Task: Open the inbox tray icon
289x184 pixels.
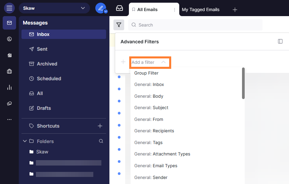Action: click(119, 8)
